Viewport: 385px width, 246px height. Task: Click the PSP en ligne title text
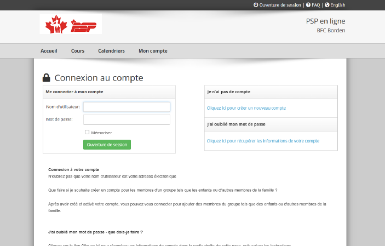(326, 21)
